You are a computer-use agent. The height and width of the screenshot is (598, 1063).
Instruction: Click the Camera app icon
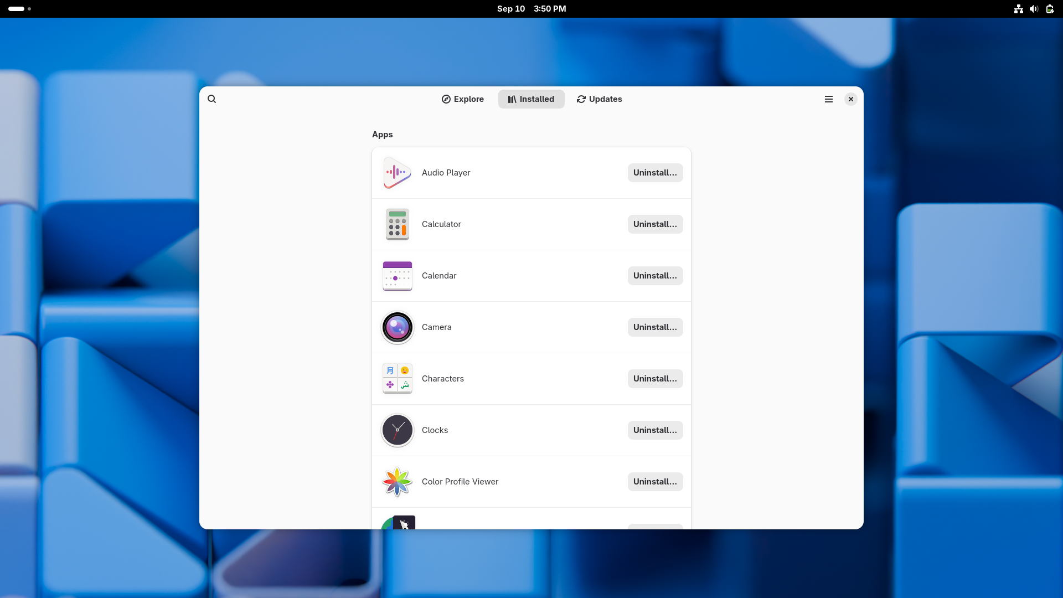398,327
